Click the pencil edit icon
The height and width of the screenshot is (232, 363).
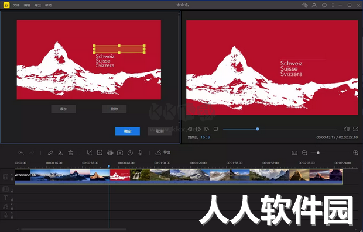click(50, 153)
